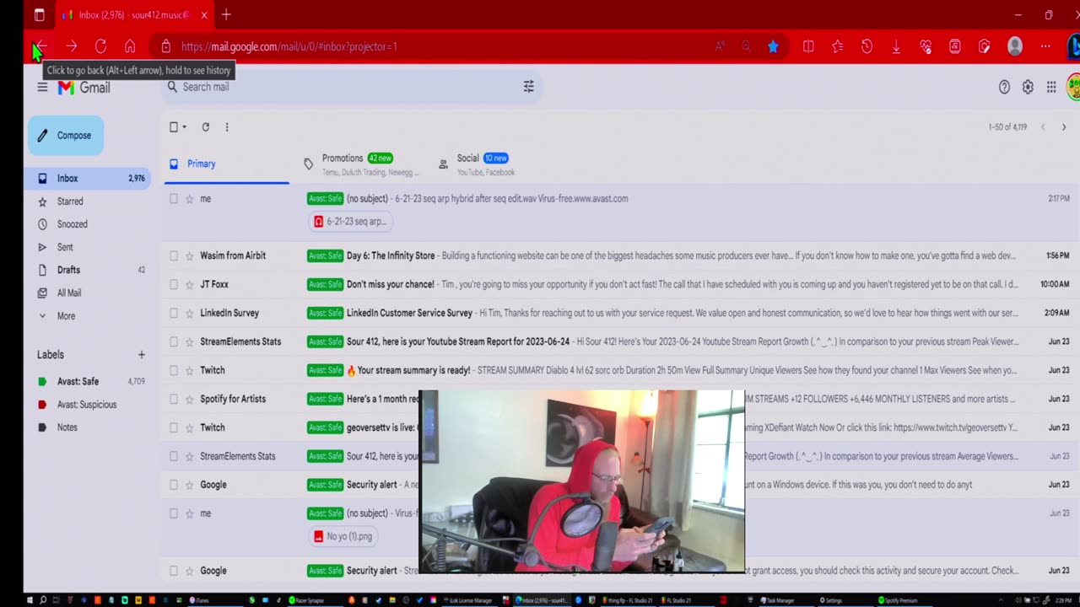Open the browser favorites list icon

click(837, 47)
